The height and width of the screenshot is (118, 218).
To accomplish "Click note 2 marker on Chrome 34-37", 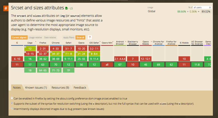I will click(51, 52).
